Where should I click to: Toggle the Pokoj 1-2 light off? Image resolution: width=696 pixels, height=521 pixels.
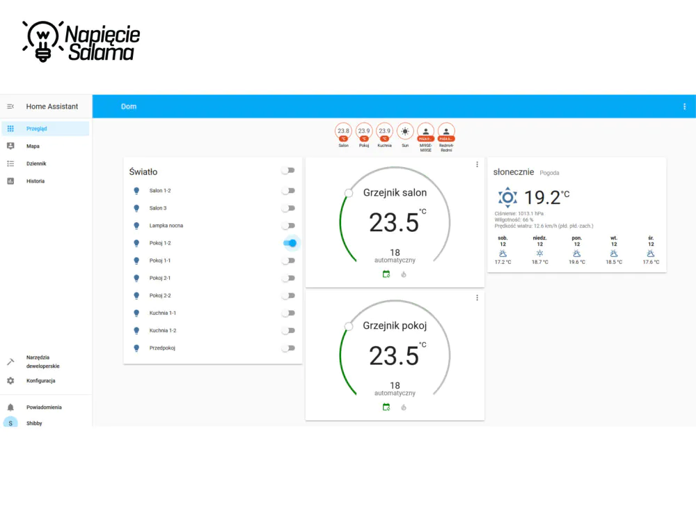click(290, 243)
